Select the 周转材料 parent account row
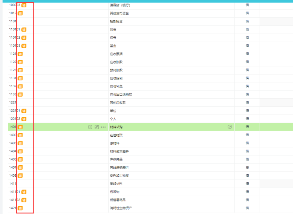Screen dimensions: 293x214 tap(150, 184)
